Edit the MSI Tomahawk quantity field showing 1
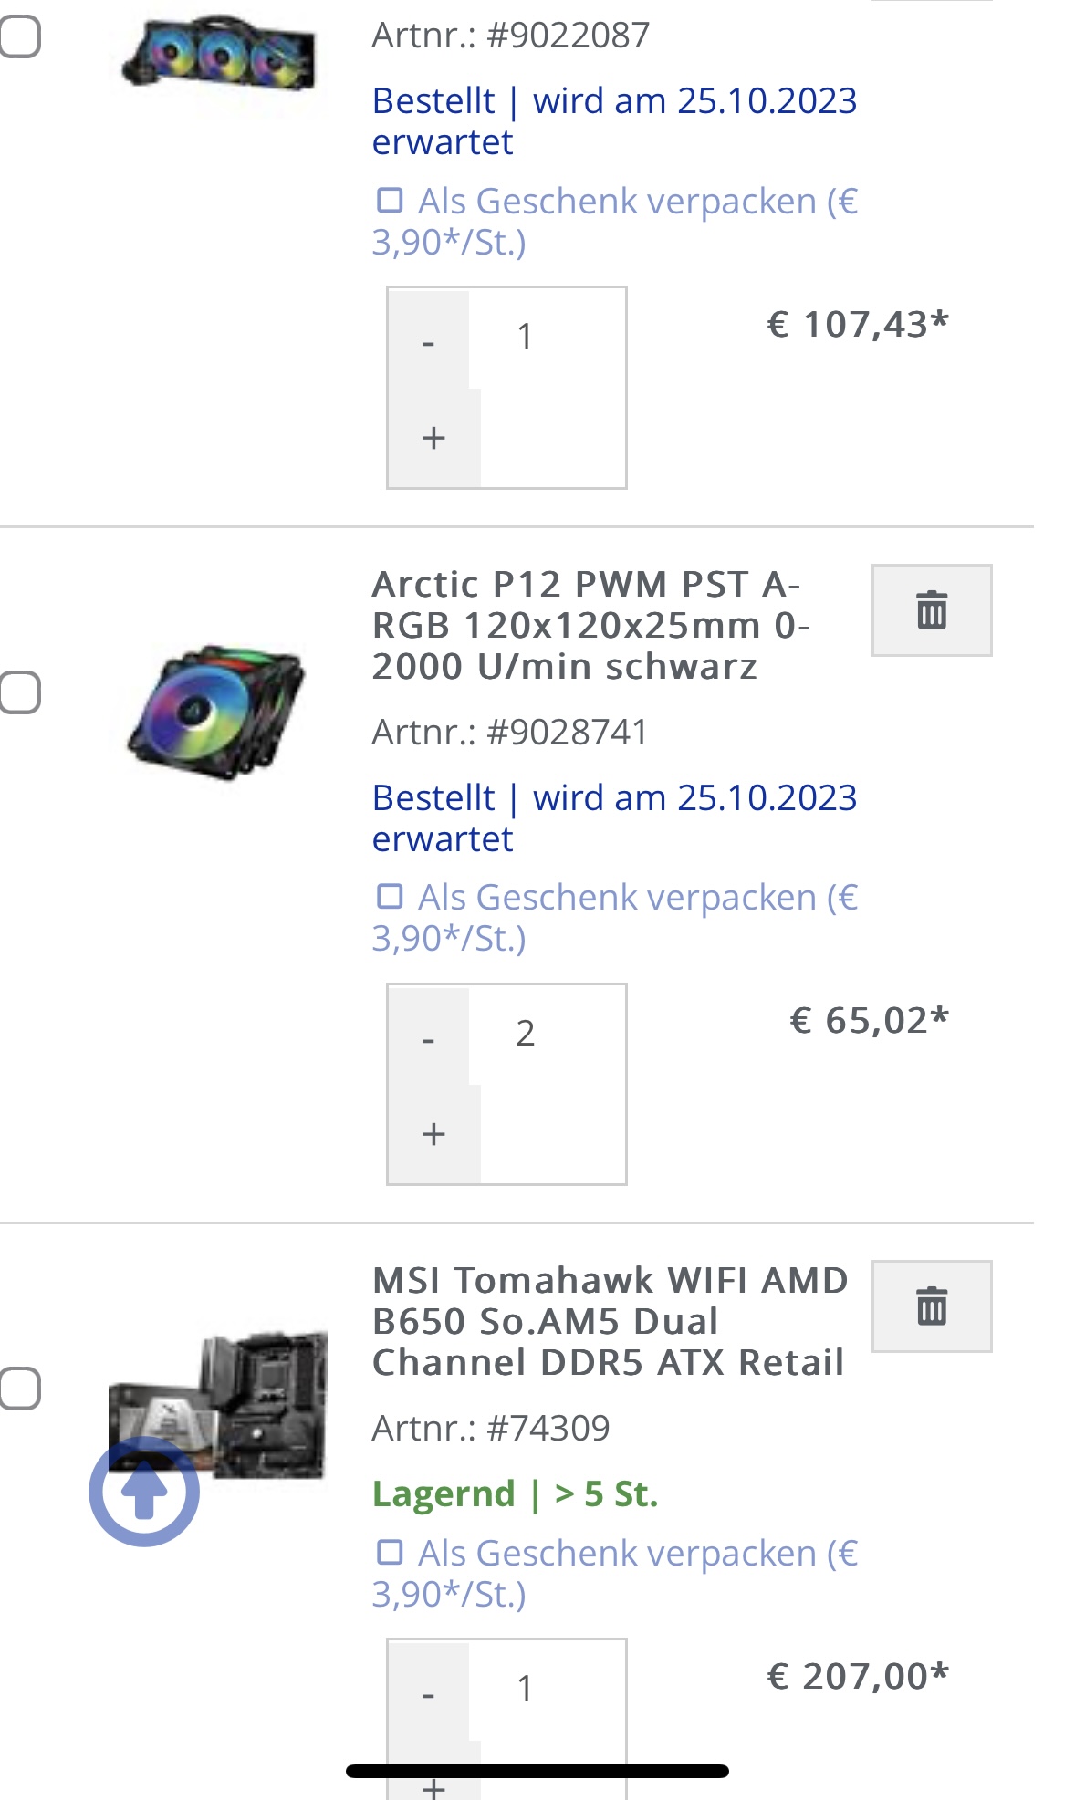The width and height of the screenshot is (1075, 1800). (546, 1689)
